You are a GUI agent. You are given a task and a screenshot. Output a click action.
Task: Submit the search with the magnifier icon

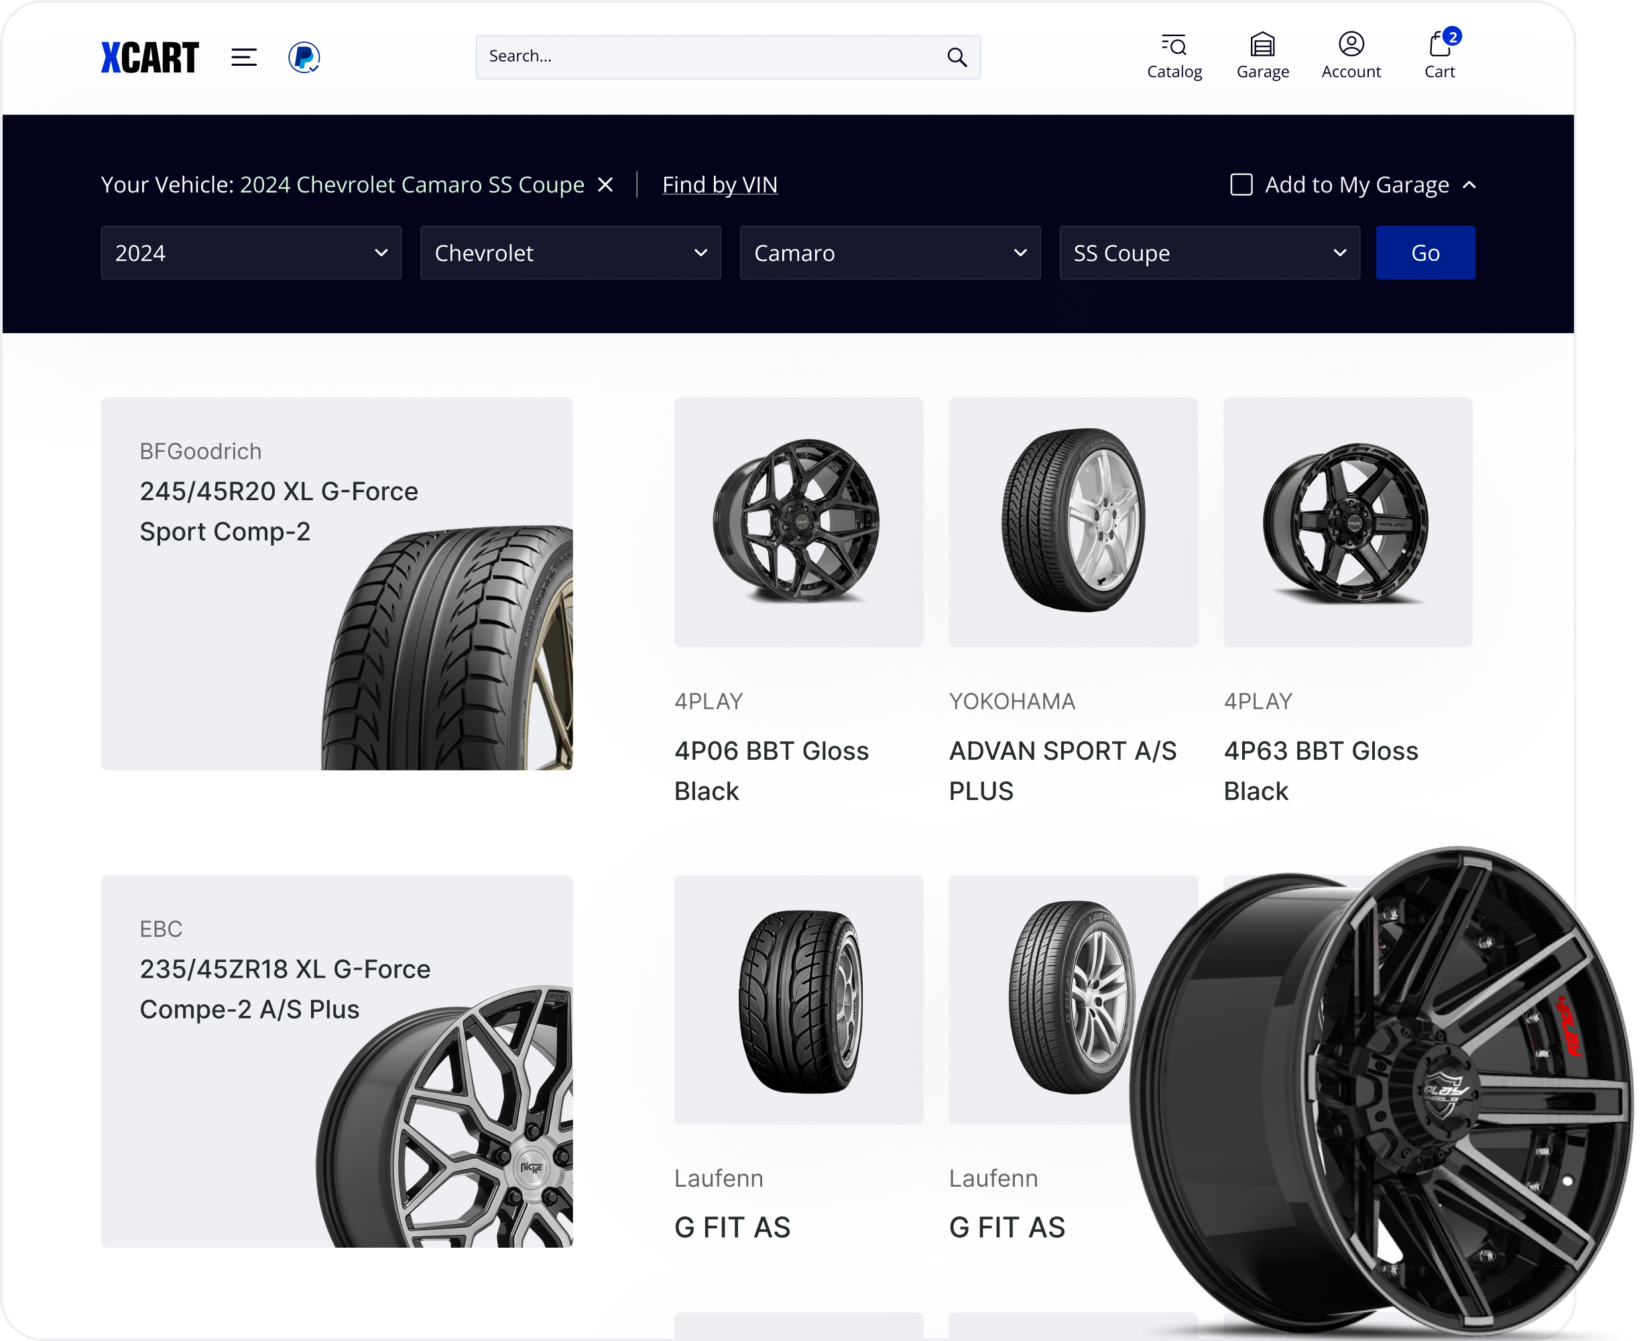956,56
